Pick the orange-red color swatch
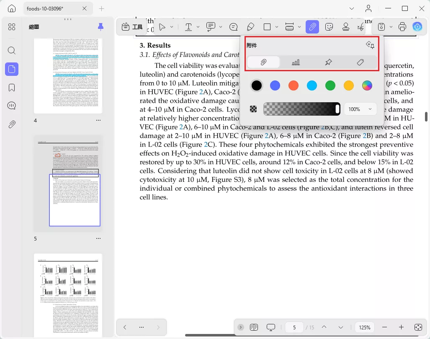Image resolution: width=430 pixels, height=339 pixels. [x=293, y=85]
